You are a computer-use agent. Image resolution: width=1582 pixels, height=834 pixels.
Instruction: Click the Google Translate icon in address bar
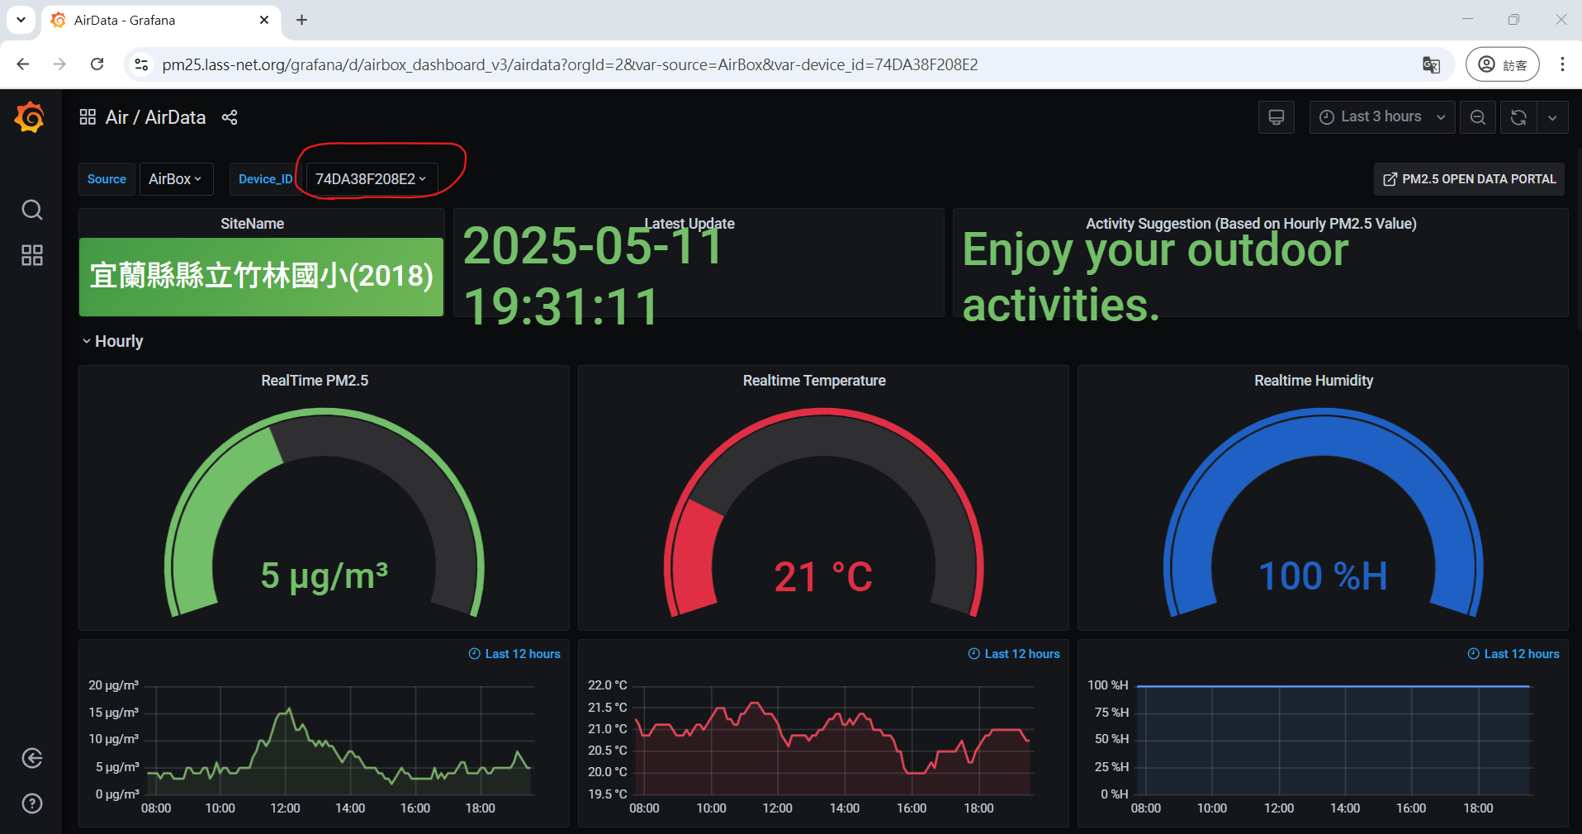(1431, 64)
